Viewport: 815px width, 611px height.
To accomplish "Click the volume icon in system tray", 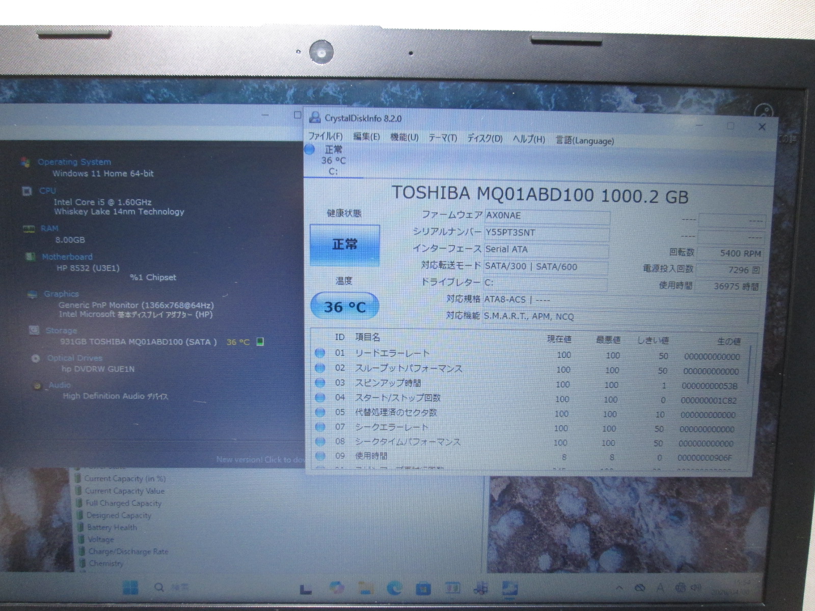I will click(x=696, y=588).
